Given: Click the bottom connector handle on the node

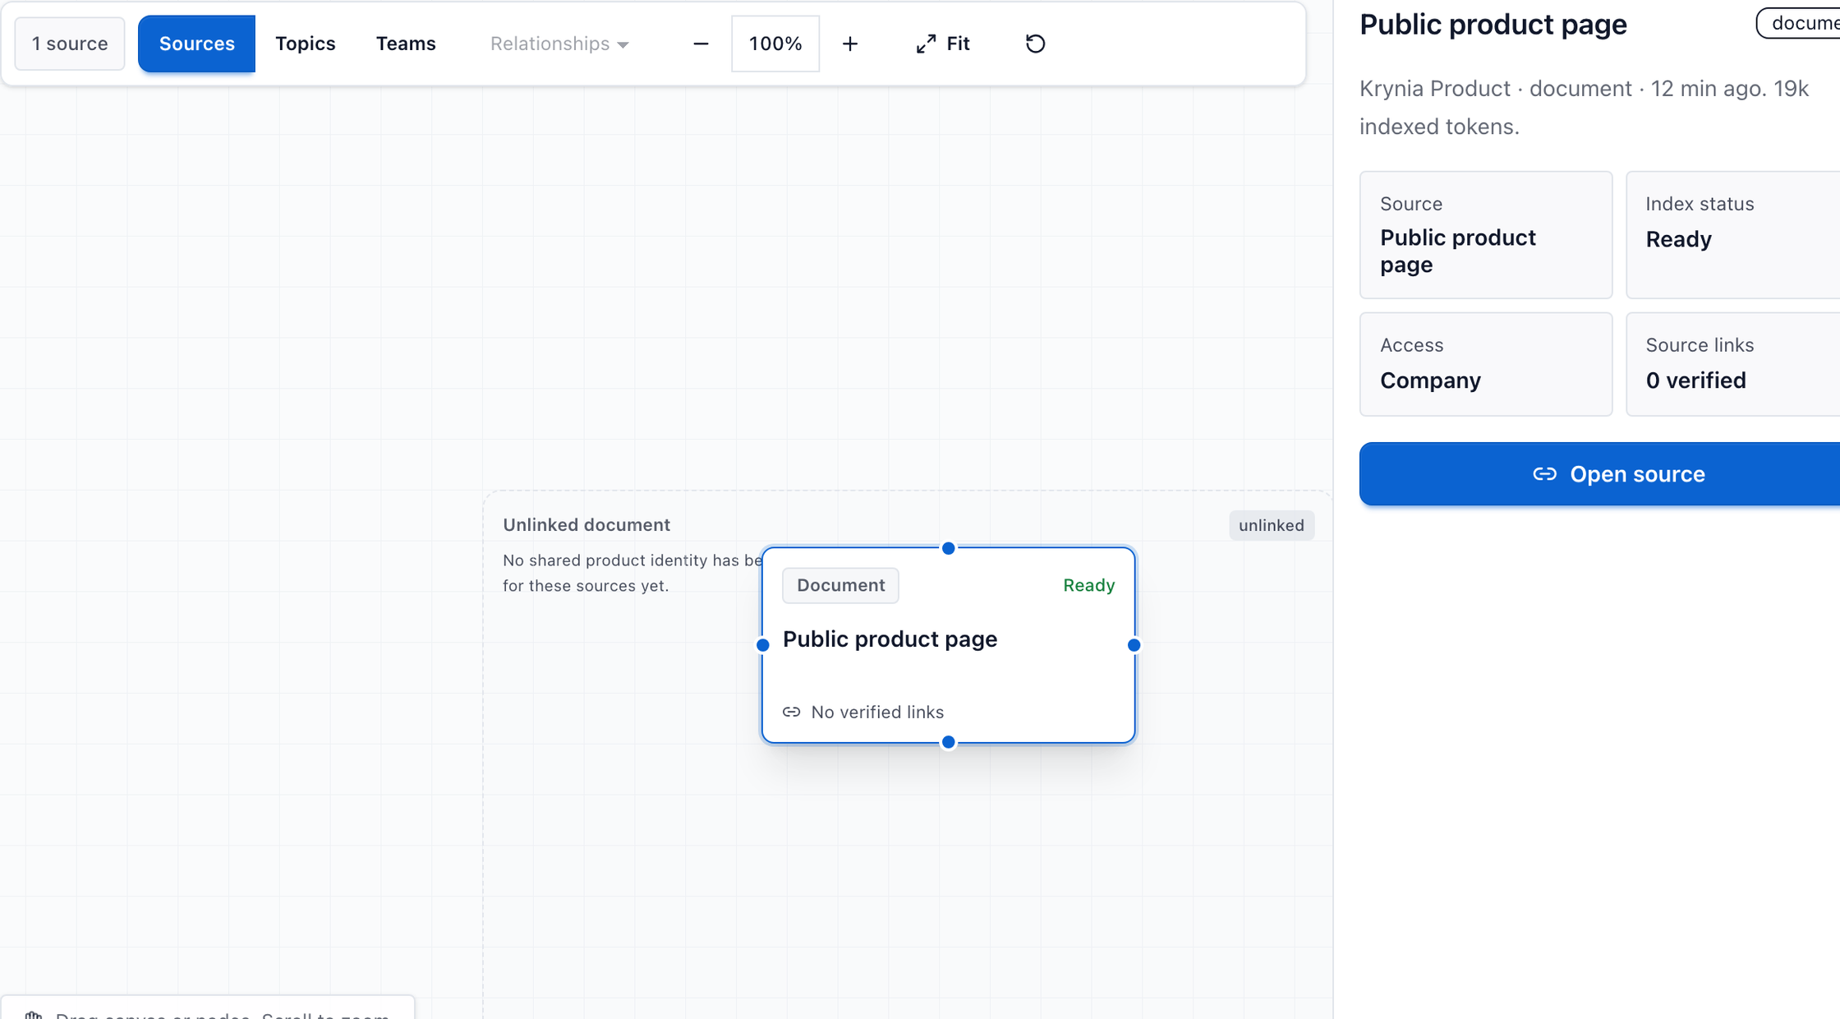Looking at the screenshot, I should [x=948, y=742].
